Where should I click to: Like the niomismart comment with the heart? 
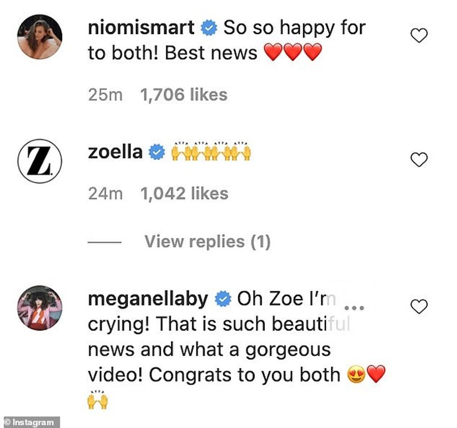click(418, 35)
